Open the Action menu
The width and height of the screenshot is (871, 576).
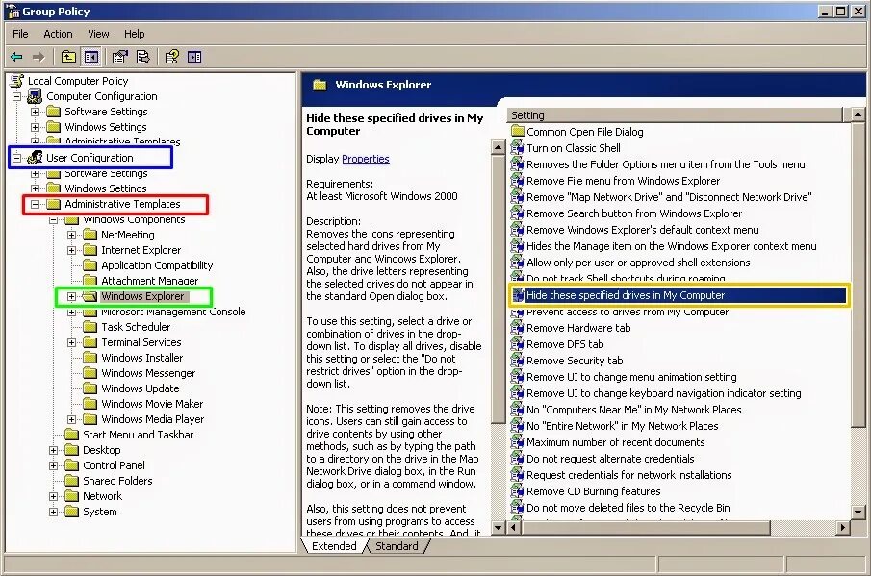click(x=58, y=34)
